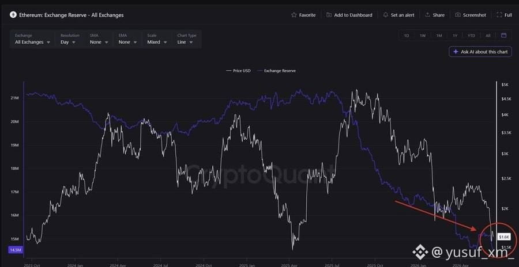The width and height of the screenshot is (519, 267).
Task: Click the 16M left axis label
Action: (15, 215)
